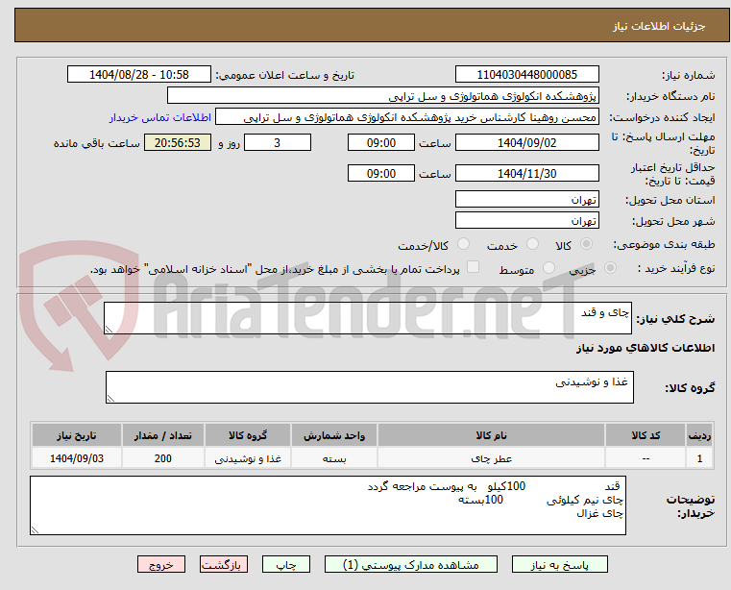Viewport: 731px width, 590px height.
Task: Click the need date cell 1404/09/03
Action: [77, 458]
